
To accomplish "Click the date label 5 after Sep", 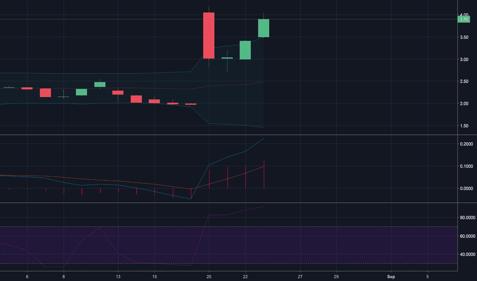I will 427,276.
